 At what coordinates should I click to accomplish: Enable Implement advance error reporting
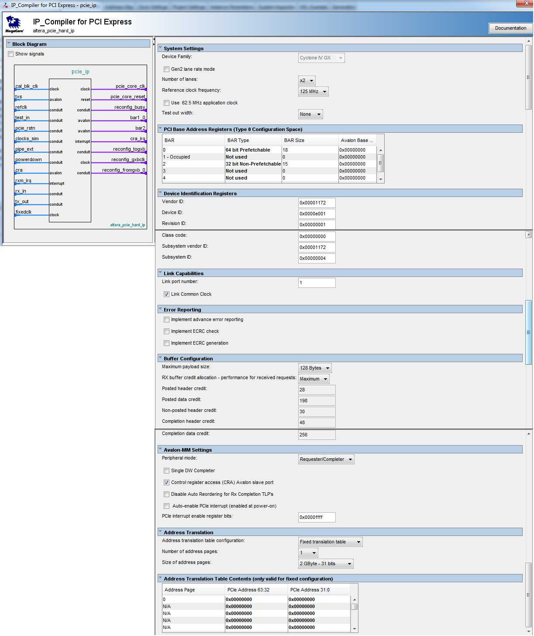point(166,319)
